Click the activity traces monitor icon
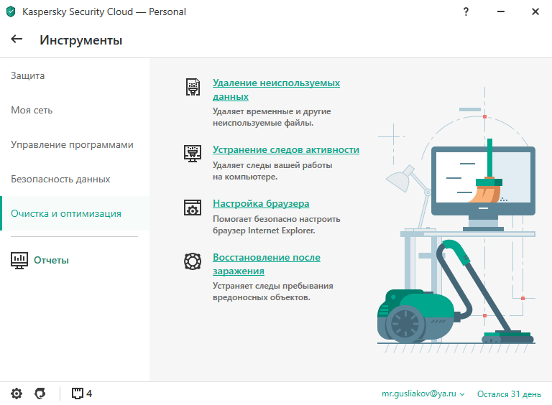This screenshot has width=552, height=405. [x=193, y=153]
